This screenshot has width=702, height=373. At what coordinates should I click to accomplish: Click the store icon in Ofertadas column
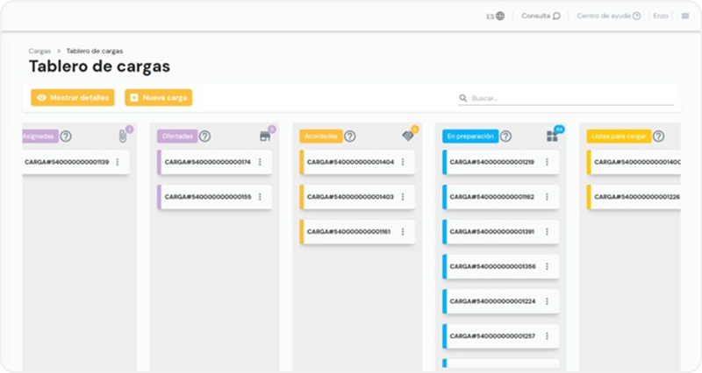point(265,137)
